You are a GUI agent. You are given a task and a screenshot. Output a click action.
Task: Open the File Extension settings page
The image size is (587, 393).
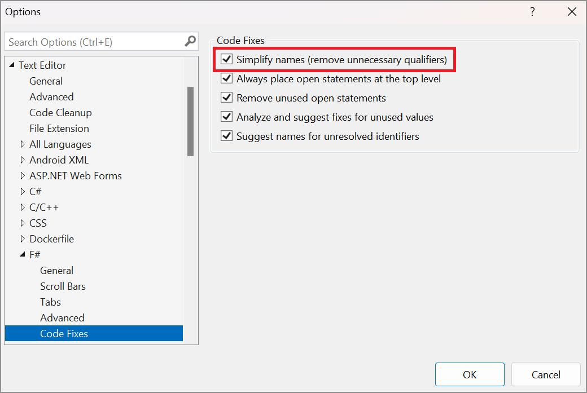(59, 128)
